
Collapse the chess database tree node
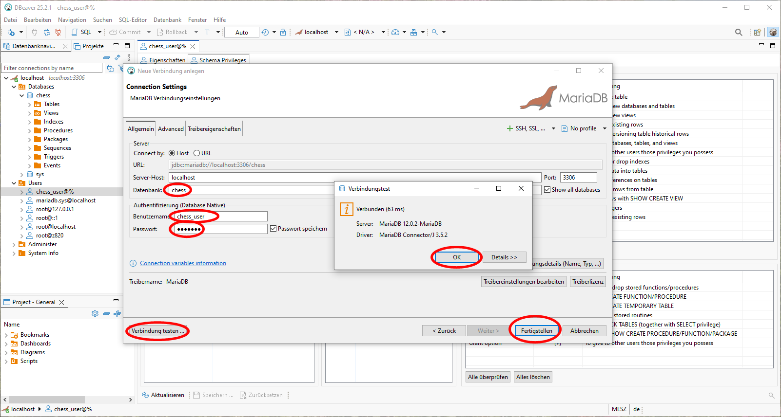pos(22,95)
